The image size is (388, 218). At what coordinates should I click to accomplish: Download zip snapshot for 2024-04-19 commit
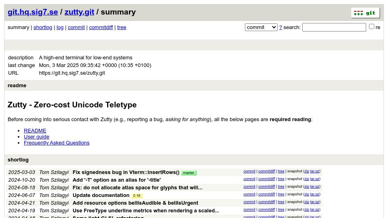307,210
